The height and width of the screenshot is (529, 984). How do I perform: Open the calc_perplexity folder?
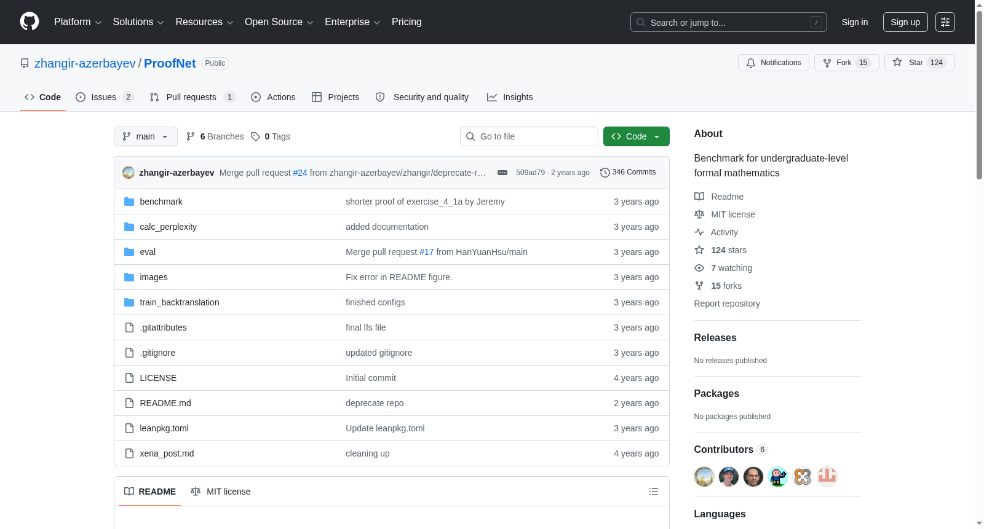click(x=169, y=227)
